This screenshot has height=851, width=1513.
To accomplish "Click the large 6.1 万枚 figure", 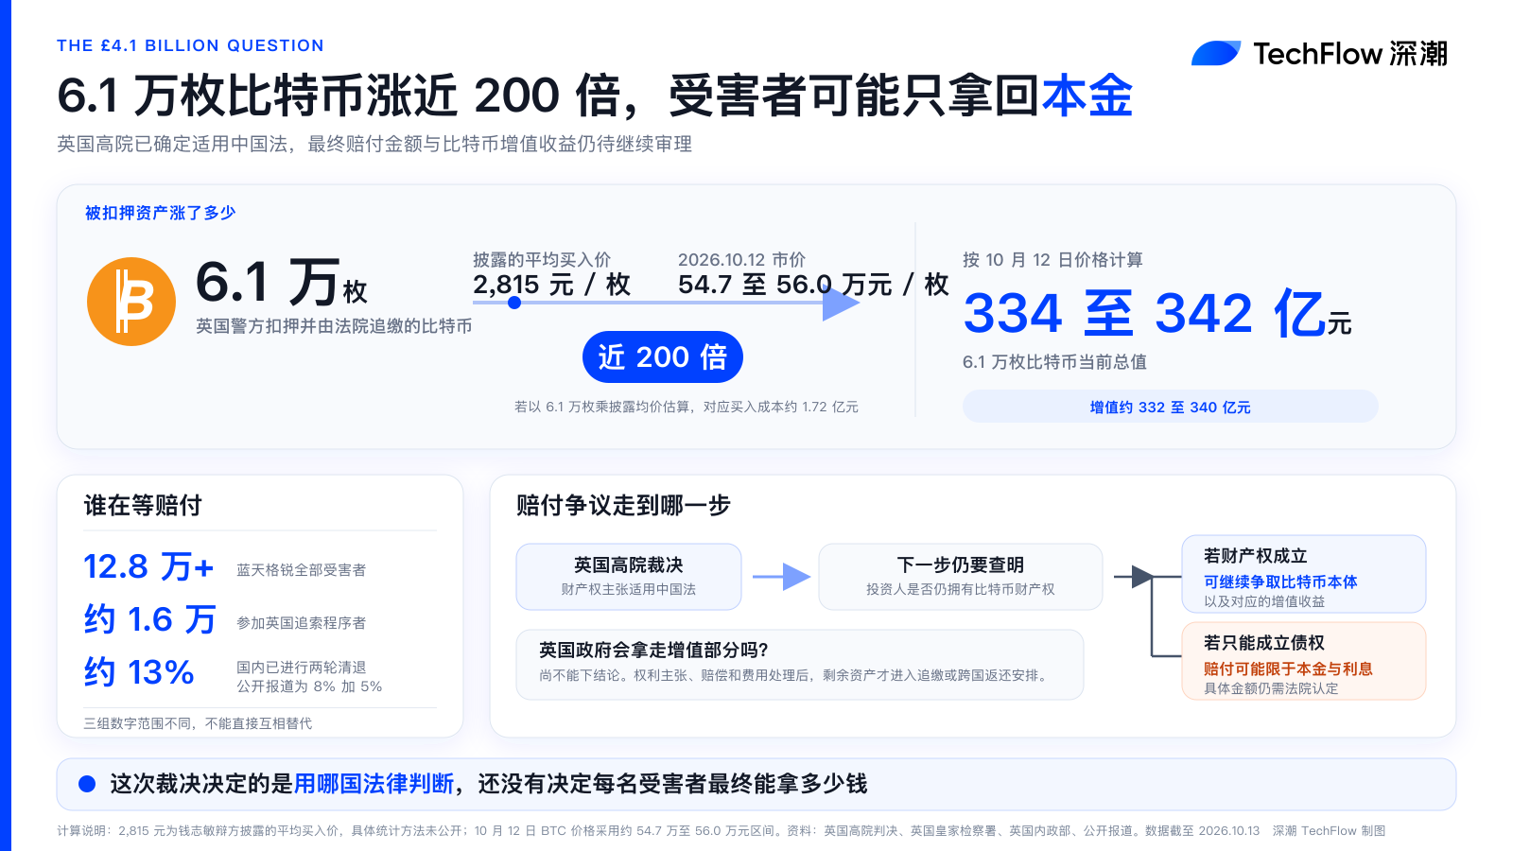I will [281, 282].
